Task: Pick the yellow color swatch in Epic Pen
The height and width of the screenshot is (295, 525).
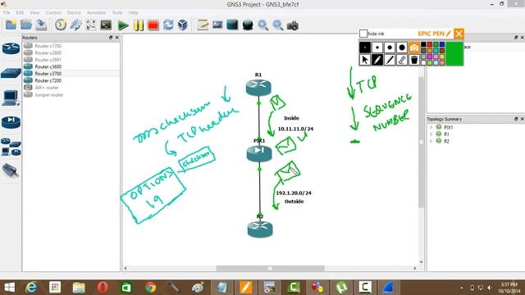Action: 442,57
